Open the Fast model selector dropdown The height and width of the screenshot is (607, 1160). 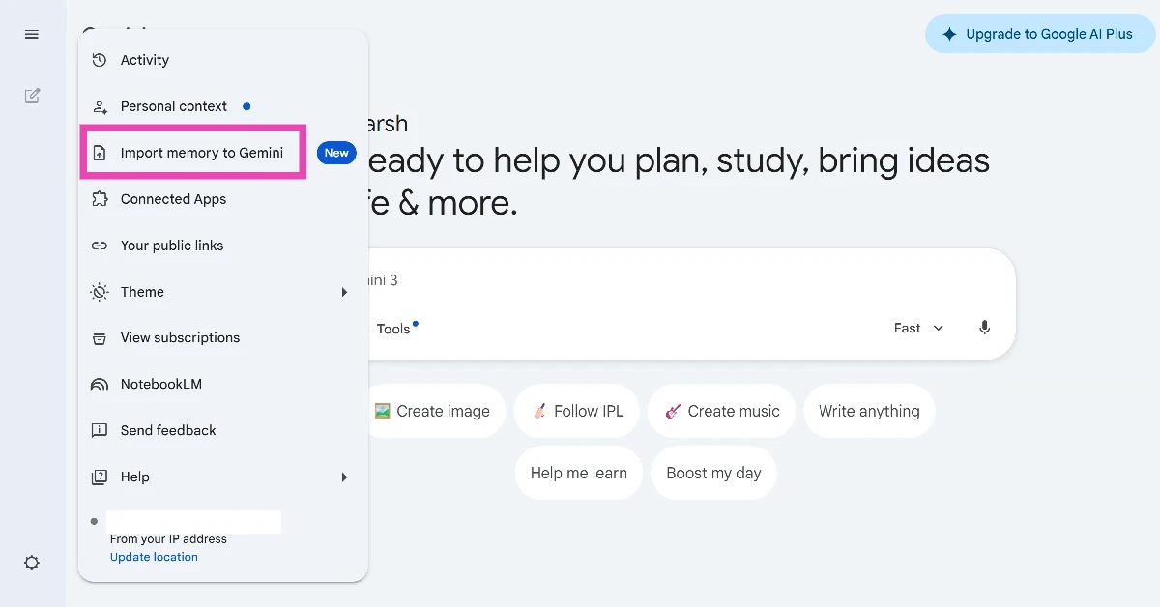click(x=918, y=328)
